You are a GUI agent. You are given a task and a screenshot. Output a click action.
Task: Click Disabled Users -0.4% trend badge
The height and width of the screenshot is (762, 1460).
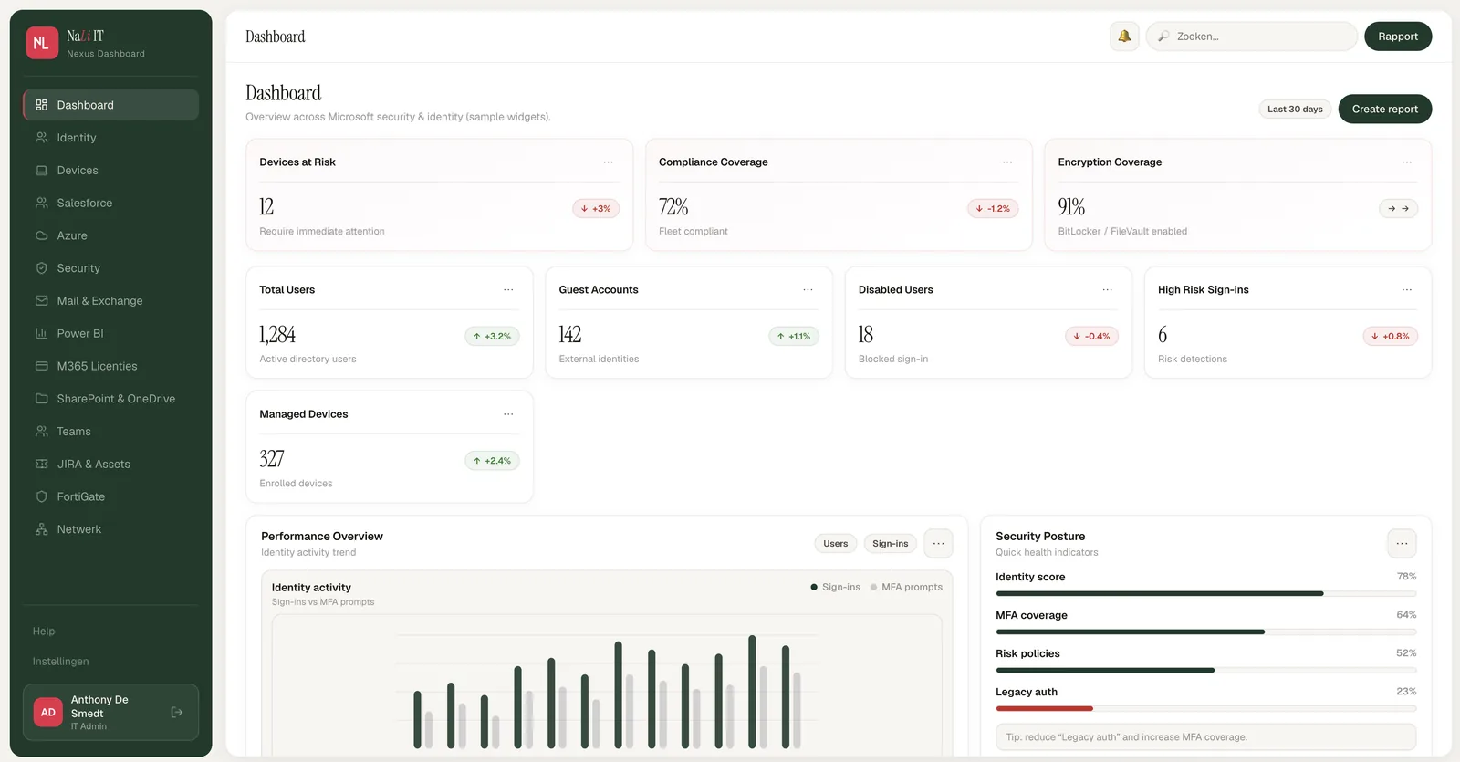pyautogui.click(x=1091, y=337)
